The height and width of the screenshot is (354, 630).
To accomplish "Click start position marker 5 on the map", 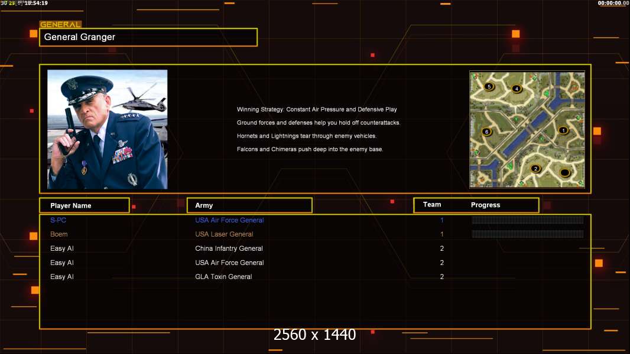I will pyautogui.click(x=489, y=86).
